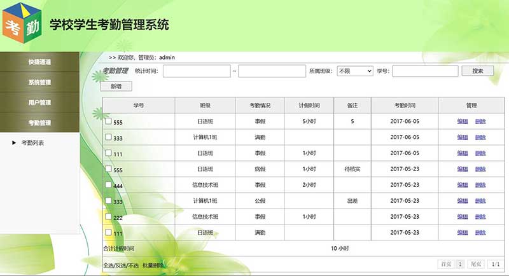Click the 首页 pagination button
The width and height of the screenshot is (509, 276).
[x=445, y=264]
